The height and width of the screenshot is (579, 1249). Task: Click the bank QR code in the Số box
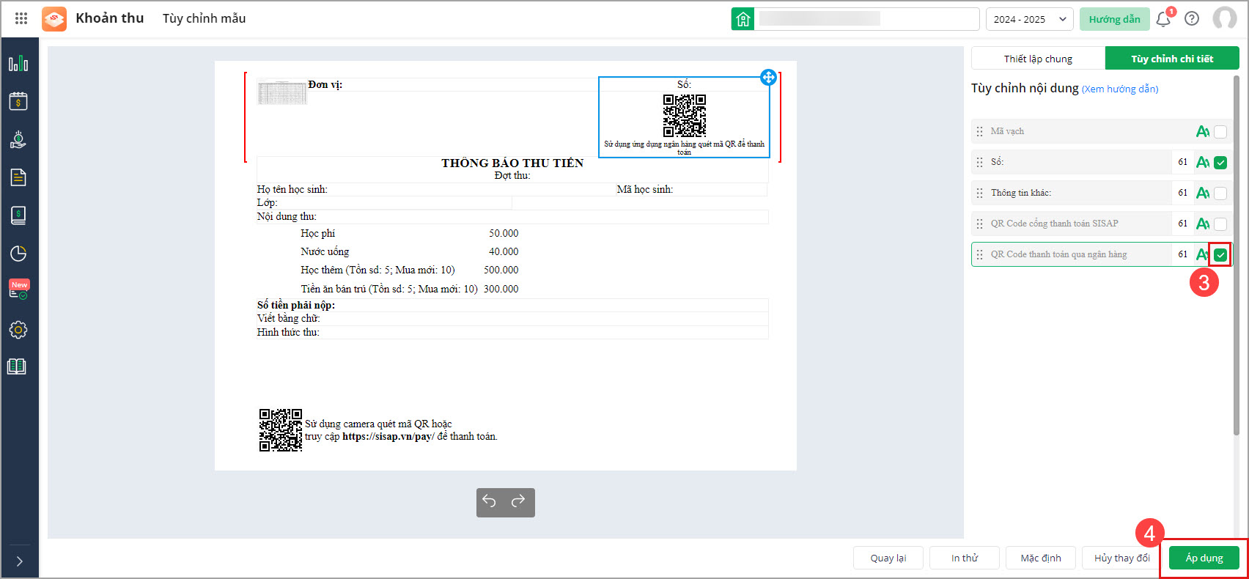click(685, 116)
